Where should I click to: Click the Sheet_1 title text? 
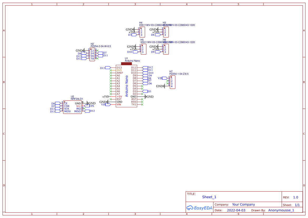click(209, 197)
